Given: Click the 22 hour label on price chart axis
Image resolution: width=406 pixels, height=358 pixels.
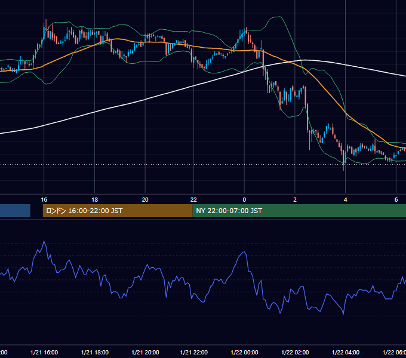Looking at the screenshot, I should click(193, 199).
